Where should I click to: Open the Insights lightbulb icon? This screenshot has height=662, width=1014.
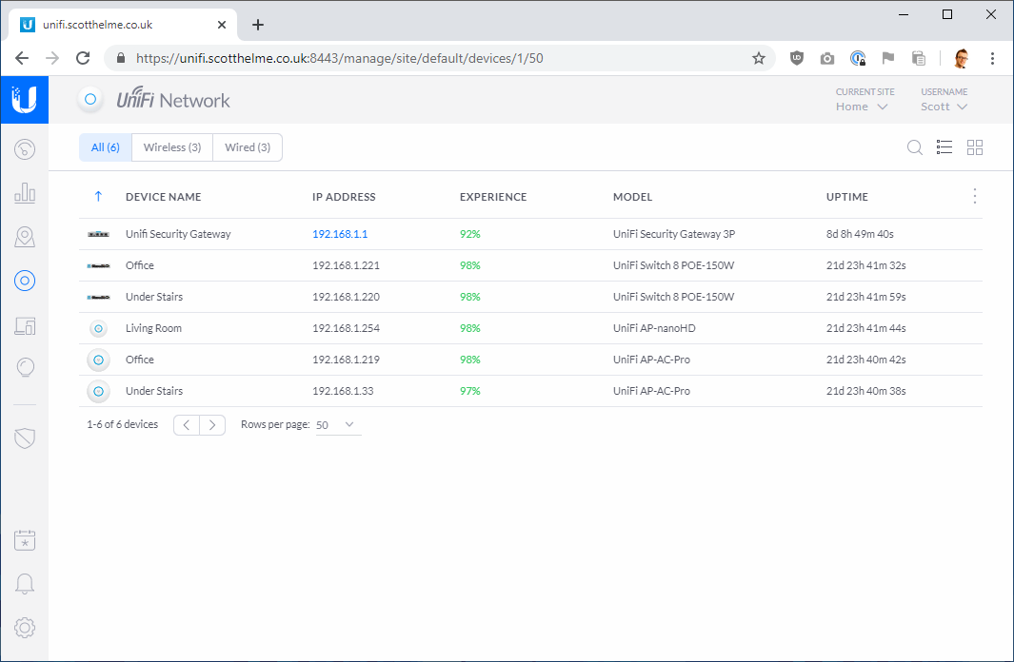25,367
